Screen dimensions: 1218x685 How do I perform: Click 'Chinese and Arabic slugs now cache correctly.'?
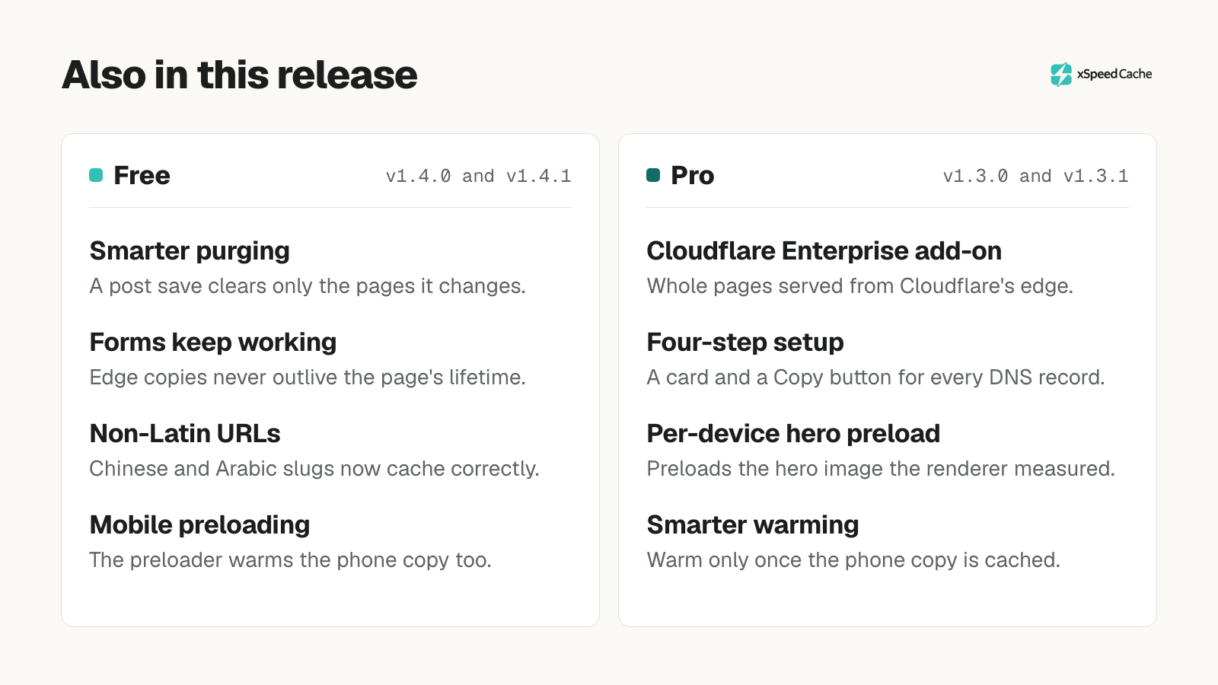314,469
